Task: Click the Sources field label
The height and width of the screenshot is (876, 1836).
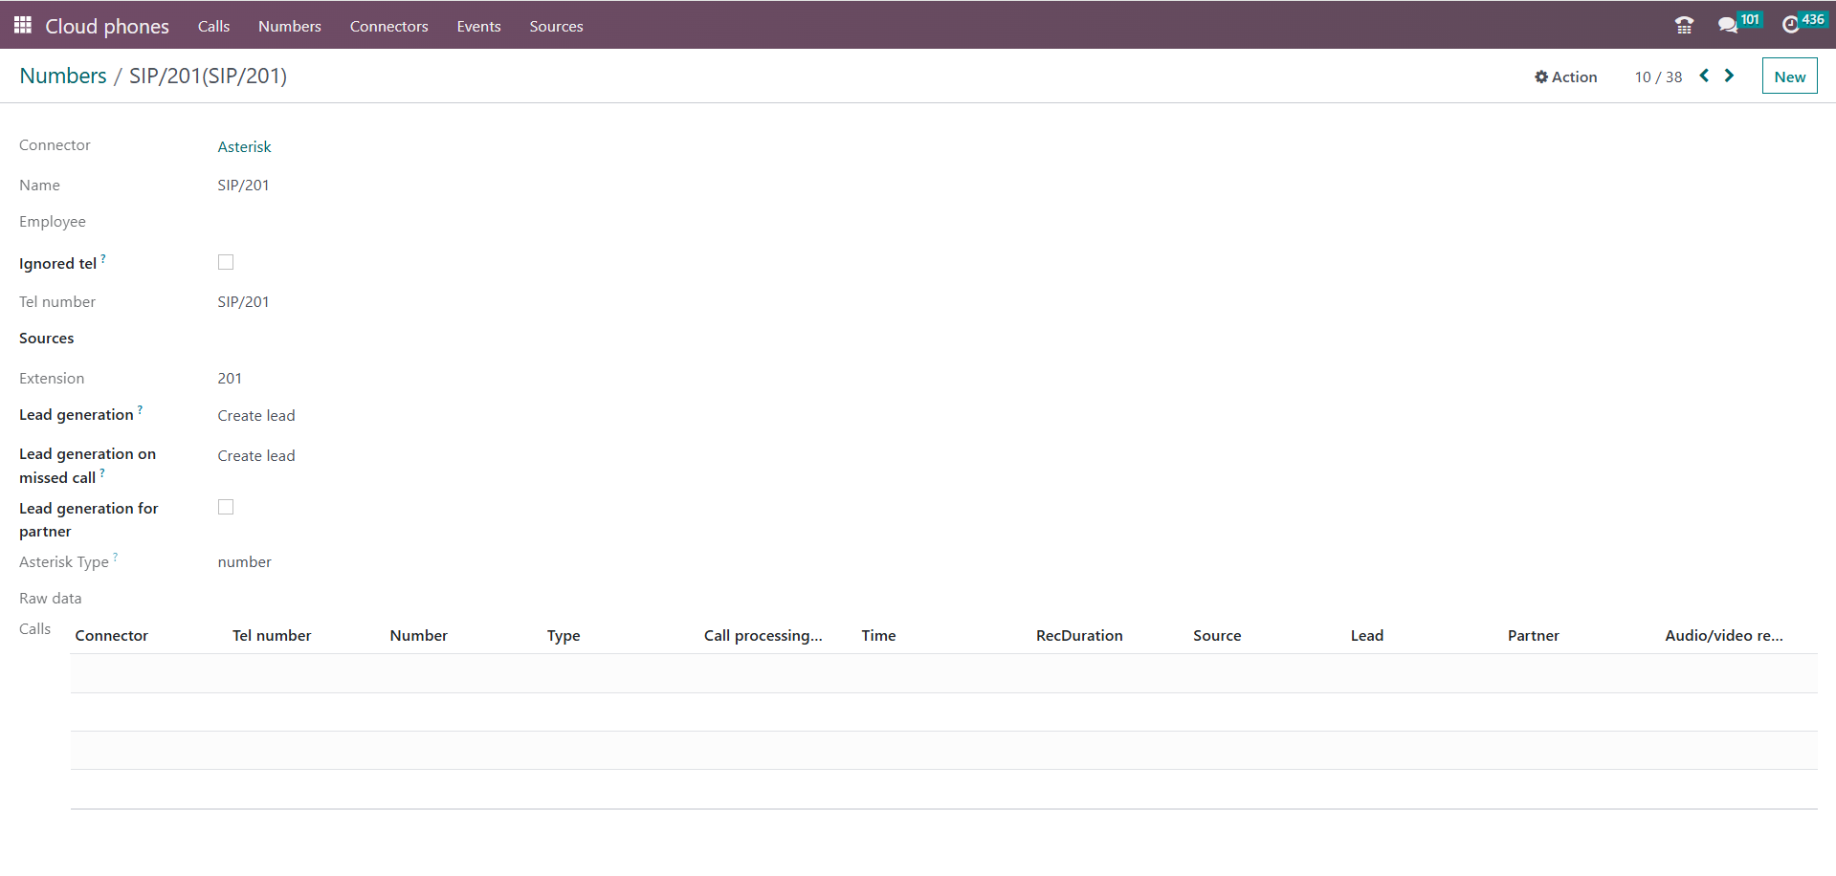Action: point(46,338)
